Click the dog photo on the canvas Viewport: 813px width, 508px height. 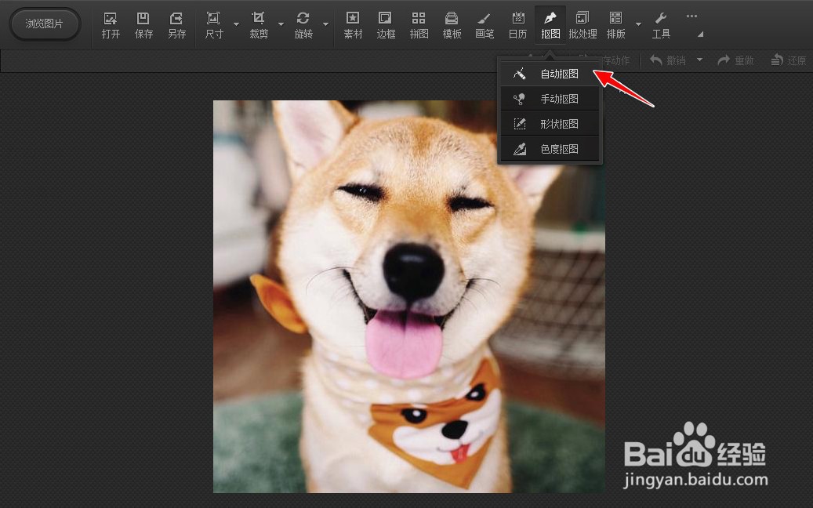coord(409,296)
